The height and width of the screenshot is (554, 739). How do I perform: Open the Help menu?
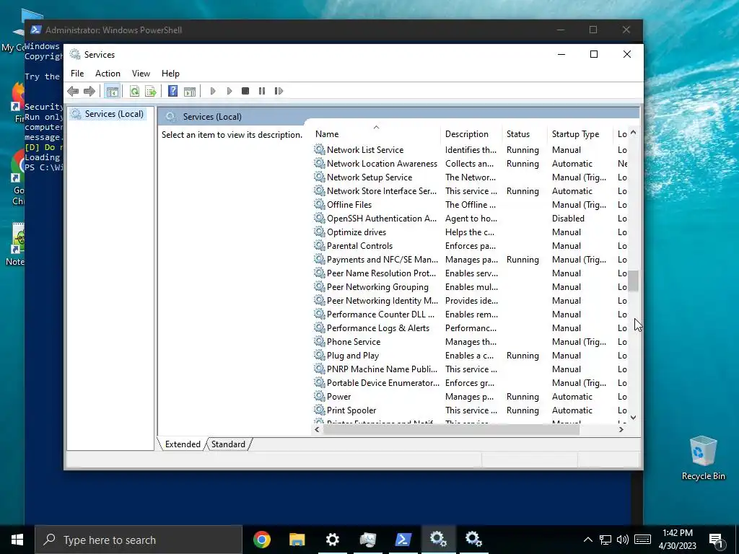click(170, 74)
